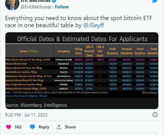Click the Eric Balchunas display name
The image size is (164, 135).
click(35, 1)
